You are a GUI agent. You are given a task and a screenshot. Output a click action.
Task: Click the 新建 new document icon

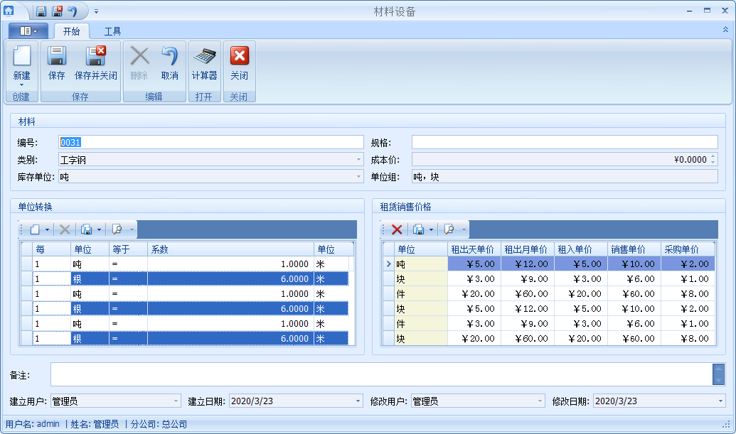tap(21, 56)
